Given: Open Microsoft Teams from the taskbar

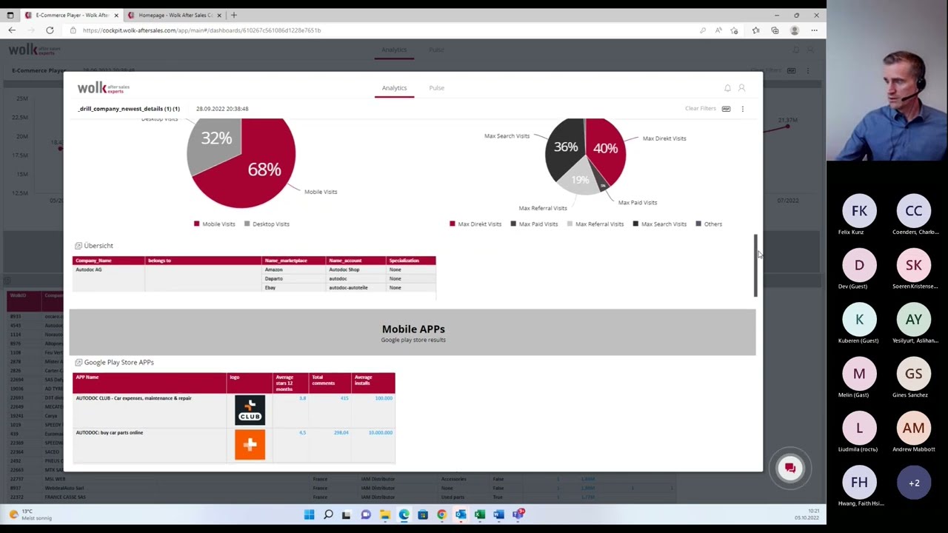Looking at the screenshot, I should 518,514.
